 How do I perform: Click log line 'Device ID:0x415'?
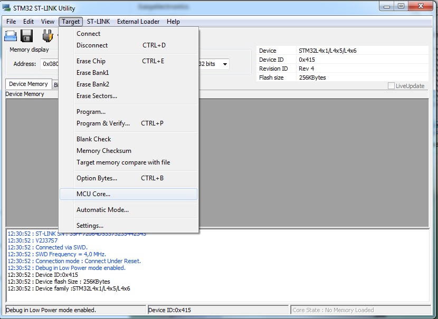43,275
